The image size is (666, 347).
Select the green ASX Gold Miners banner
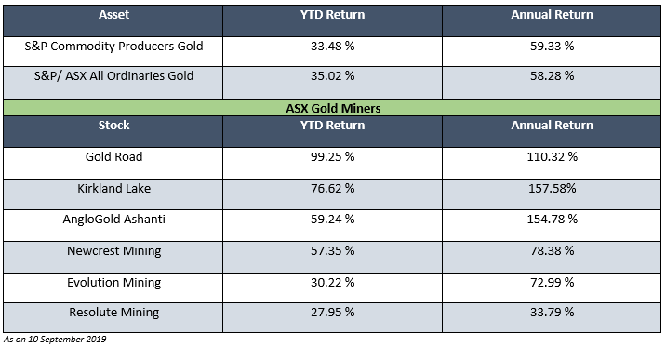(x=332, y=108)
